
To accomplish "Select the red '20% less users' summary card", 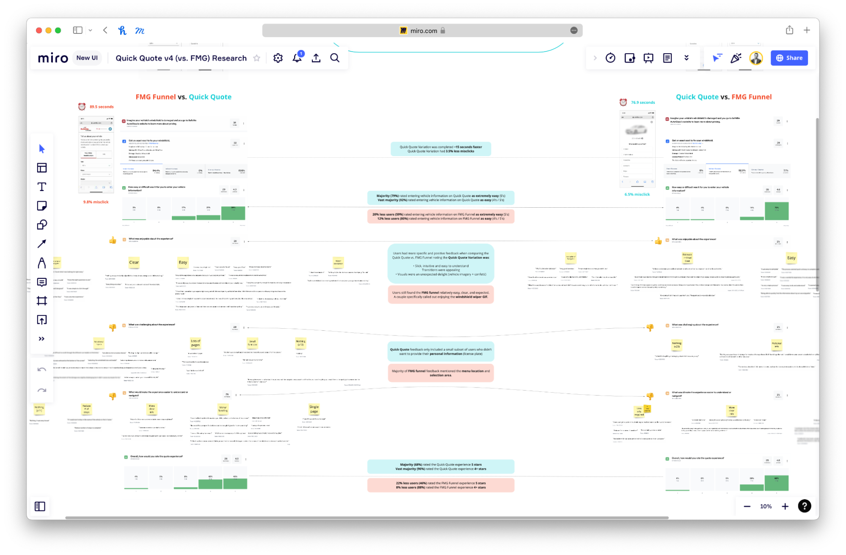I will pos(441,217).
